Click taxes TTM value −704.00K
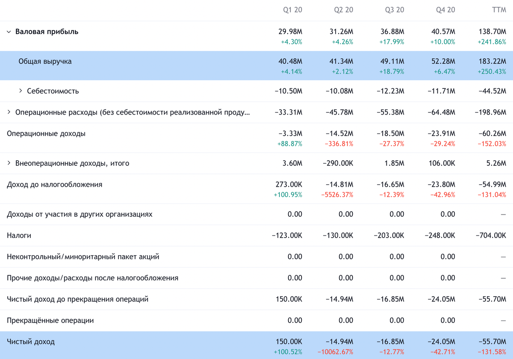513x359 pixels. 491,235
